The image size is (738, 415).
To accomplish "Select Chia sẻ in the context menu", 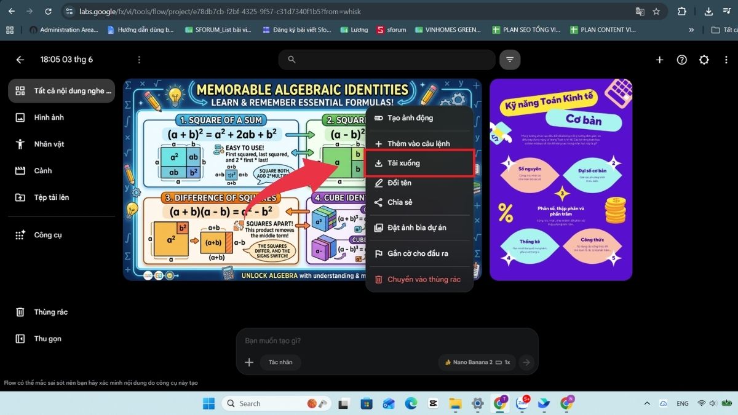I will coord(419,202).
